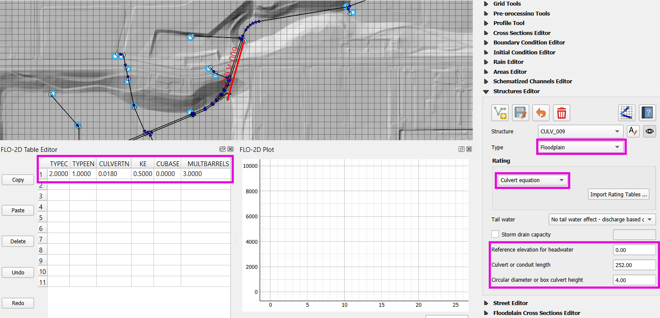Rename structure using the A-pencil icon
660x318 pixels.
[x=633, y=131]
